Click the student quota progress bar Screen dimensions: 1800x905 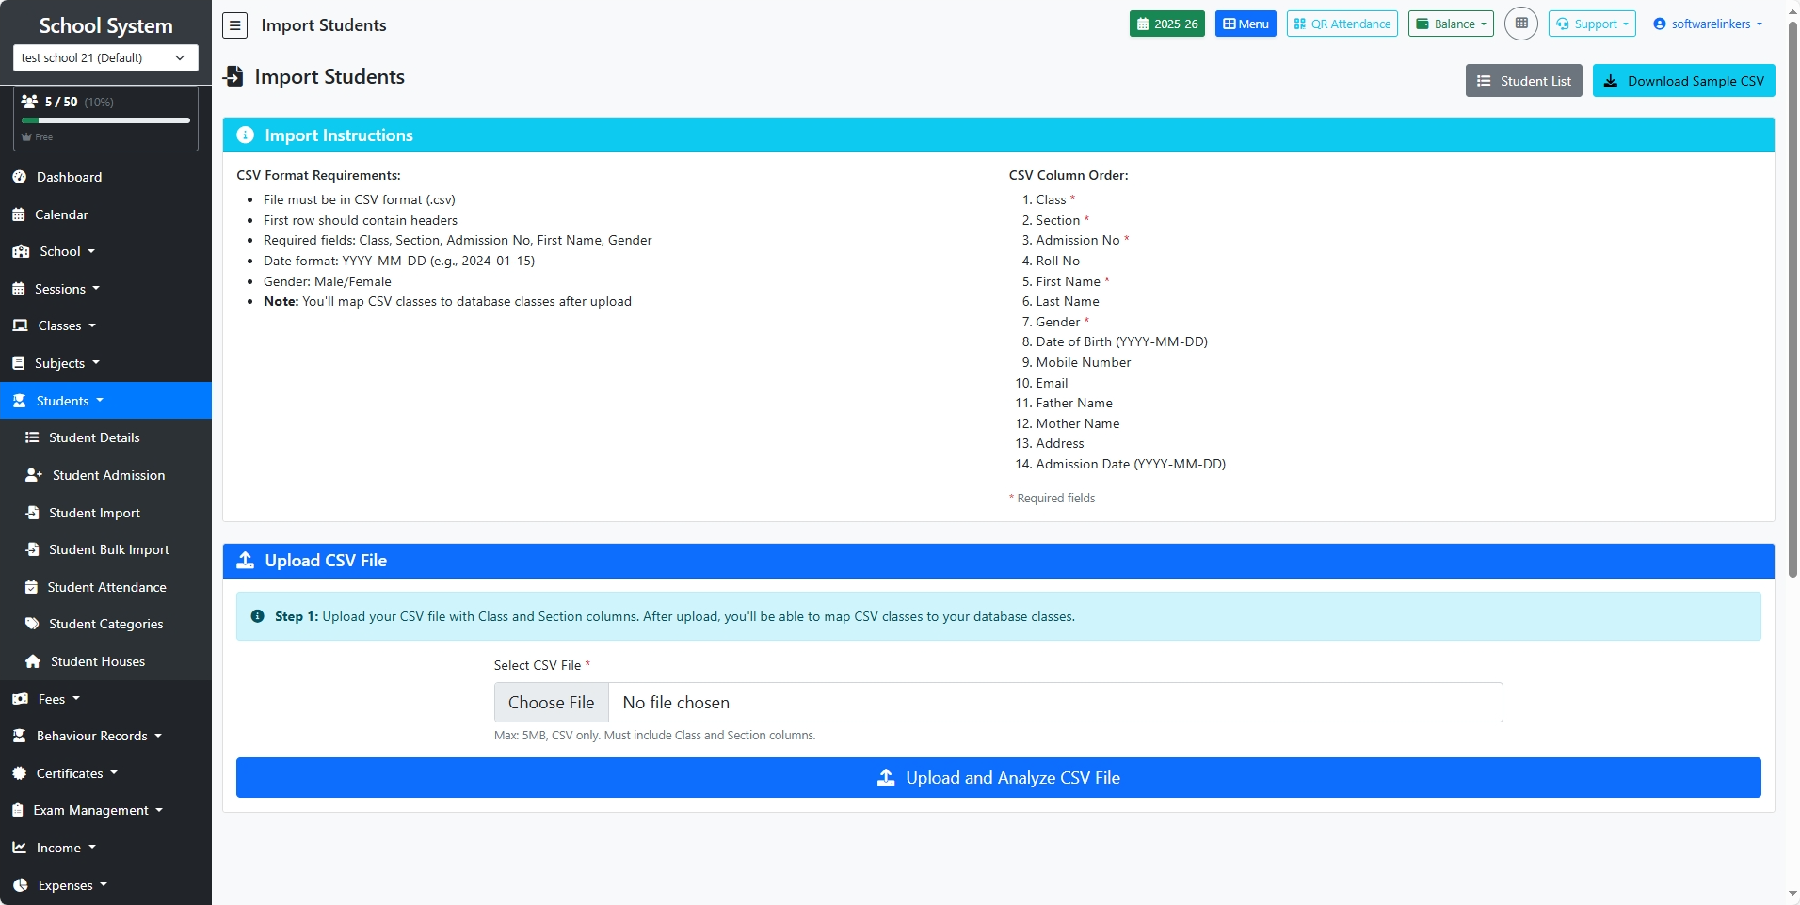click(x=105, y=120)
